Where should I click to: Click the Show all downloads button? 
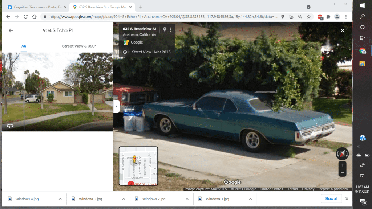331,198
